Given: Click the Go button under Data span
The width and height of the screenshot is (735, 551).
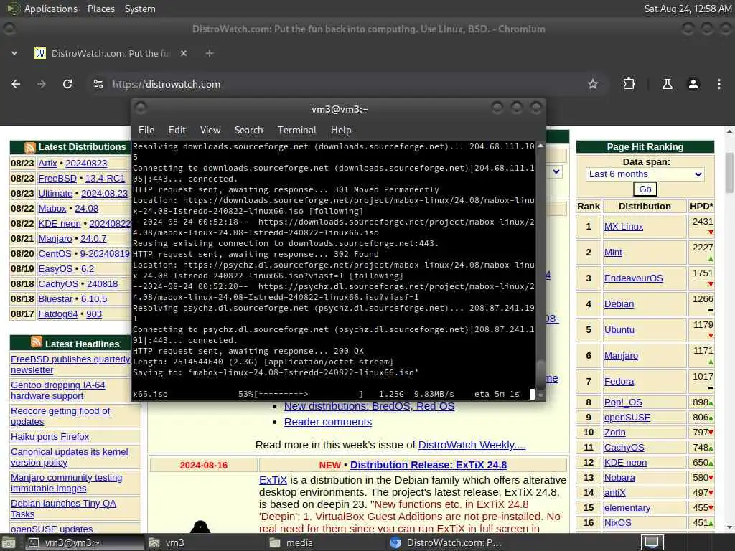Looking at the screenshot, I should pyautogui.click(x=645, y=189).
